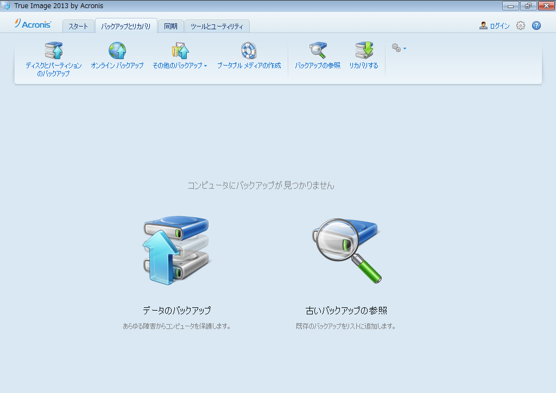The height and width of the screenshot is (393, 556).
Task: Click the データのバックアップ text label
Action: (176, 311)
